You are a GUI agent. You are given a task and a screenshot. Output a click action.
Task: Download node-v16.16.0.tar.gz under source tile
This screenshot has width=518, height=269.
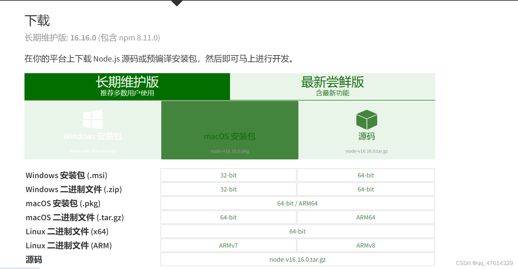point(367,151)
